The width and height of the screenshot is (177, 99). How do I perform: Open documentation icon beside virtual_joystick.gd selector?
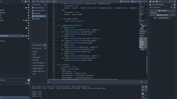[175, 4]
